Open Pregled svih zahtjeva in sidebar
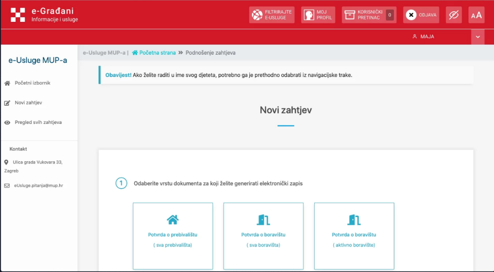 tap(38, 122)
